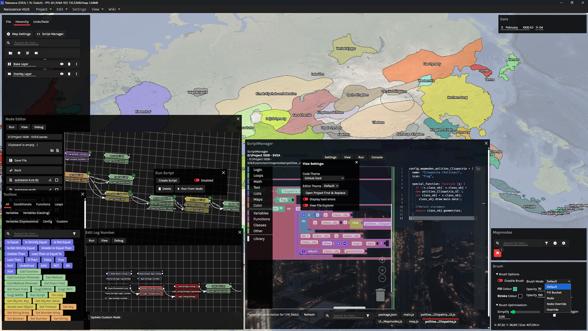Open Mapmodes settings gear icon
This screenshot has height=331, width=588.
[563, 243]
